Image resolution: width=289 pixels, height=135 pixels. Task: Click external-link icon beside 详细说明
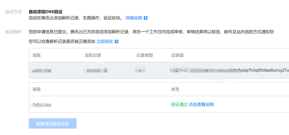[146, 18]
